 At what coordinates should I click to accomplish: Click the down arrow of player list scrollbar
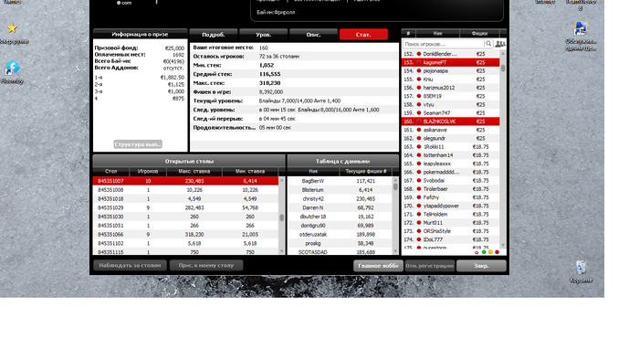click(503, 245)
